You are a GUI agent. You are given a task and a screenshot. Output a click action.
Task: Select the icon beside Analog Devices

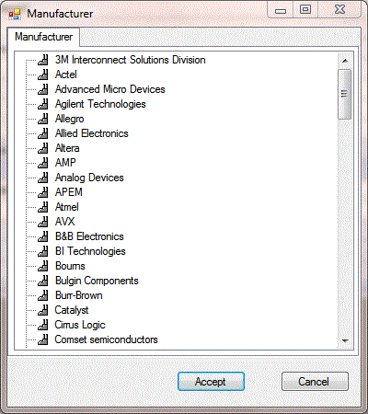(43, 178)
